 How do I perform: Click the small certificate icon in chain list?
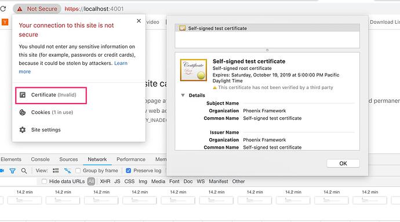[x=182, y=28]
